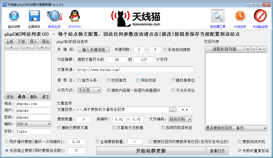Viewport: 273px width, 158px height.
Task: Click the file filter *.* field
Action: [185, 110]
